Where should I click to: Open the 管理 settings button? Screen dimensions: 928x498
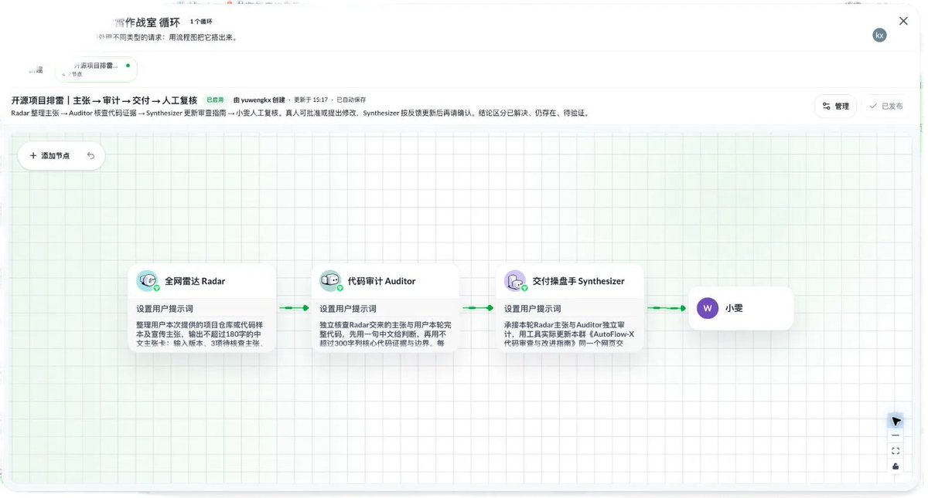coord(835,106)
